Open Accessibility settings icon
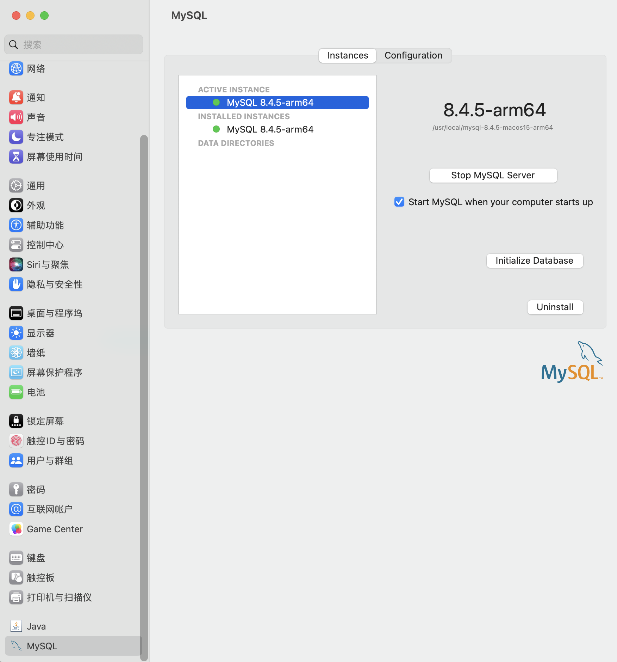 (16, 225)
